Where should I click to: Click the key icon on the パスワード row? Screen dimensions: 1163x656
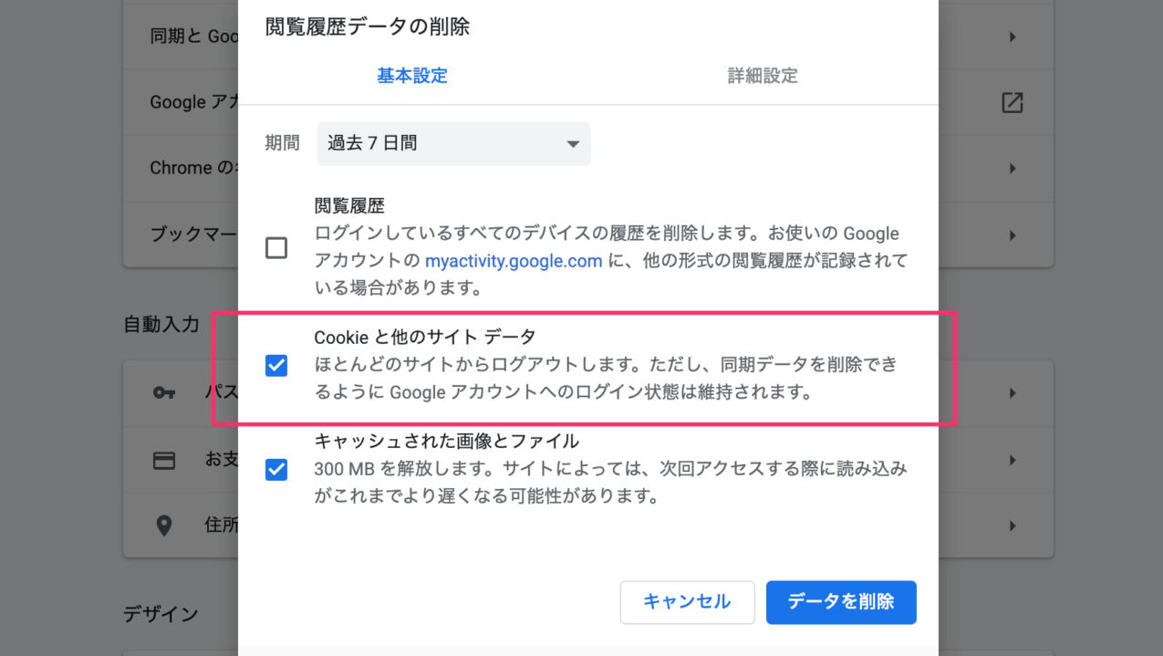pyautogui.click(x=164, y=392)
